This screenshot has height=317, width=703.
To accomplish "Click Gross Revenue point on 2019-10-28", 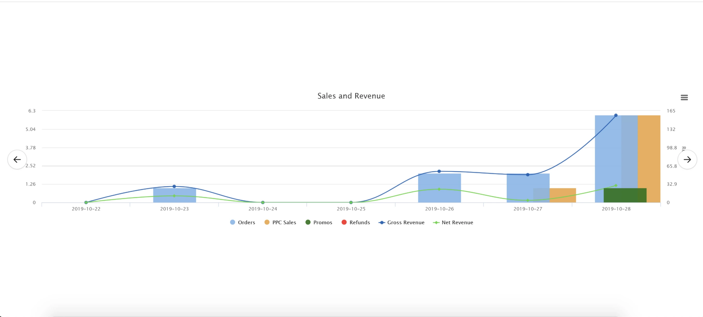I will coord(616,115).
